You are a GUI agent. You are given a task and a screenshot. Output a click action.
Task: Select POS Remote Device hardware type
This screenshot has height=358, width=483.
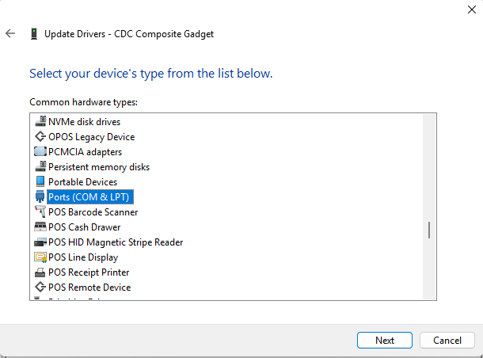89,288
